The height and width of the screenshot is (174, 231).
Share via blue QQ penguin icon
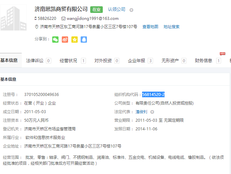(x=84, y=39)
